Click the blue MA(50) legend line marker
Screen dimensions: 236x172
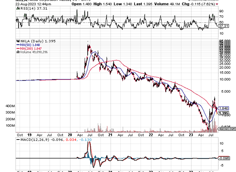point(18,45)
